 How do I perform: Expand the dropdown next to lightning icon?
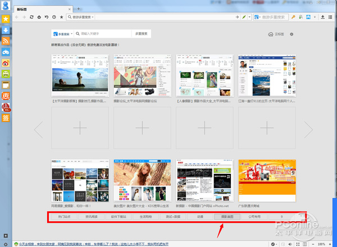tap(249, 17)
